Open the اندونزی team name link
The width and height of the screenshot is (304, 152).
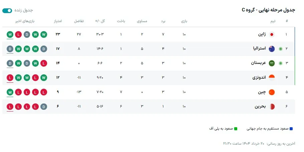pos(259,78)
